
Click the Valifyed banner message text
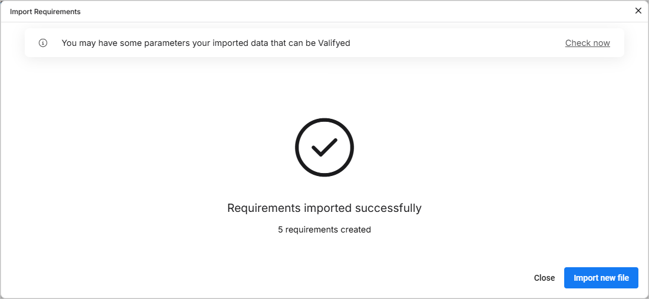click(206, 43)
